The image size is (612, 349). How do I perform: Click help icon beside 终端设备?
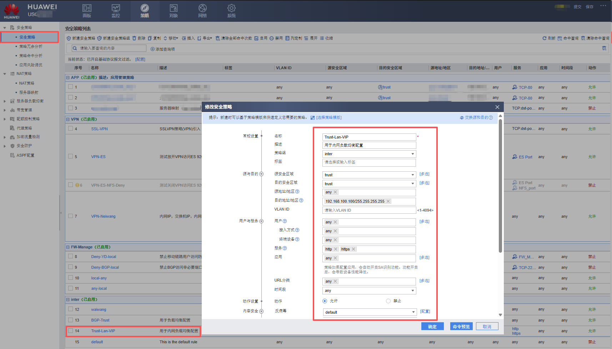click(x=297, y=239)
